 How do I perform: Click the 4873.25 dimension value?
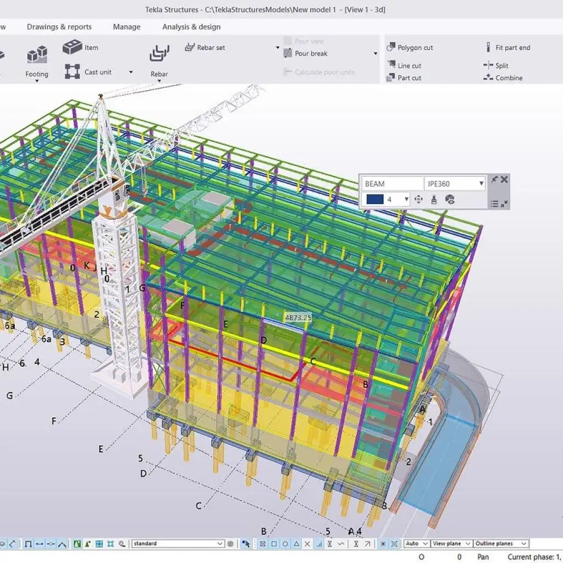tap(297, 317)
